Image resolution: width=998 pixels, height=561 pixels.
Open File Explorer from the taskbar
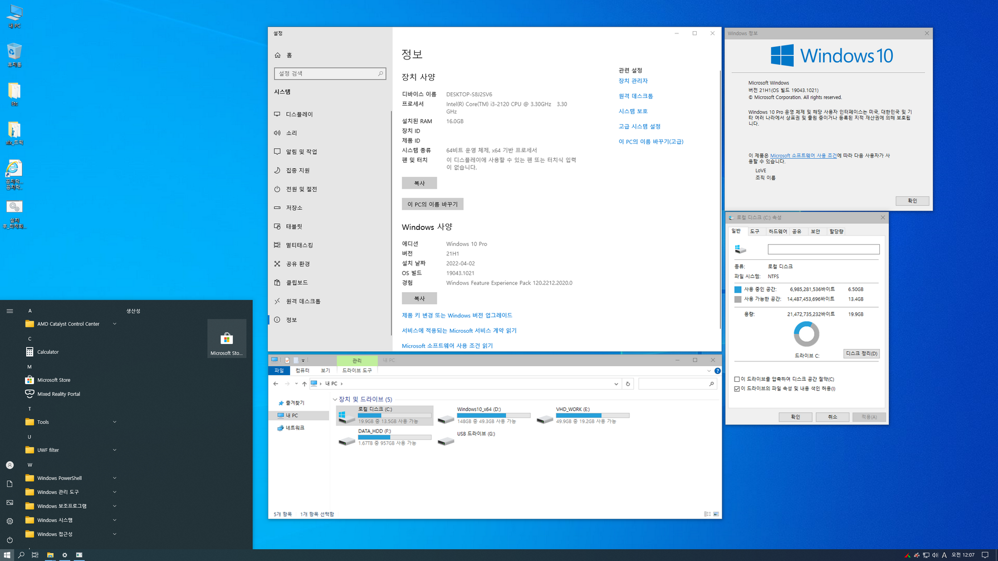coord(50,555)
